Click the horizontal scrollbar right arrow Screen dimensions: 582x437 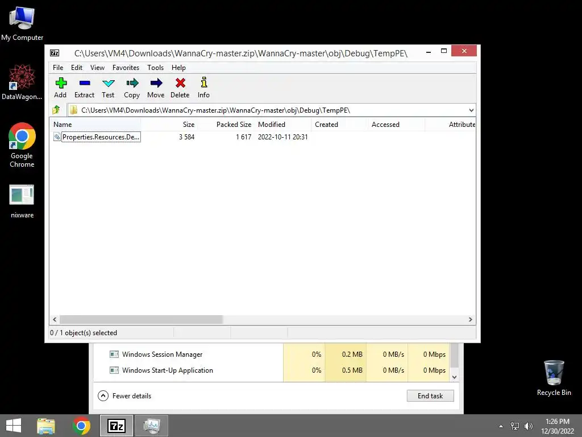tap(470, 319)
